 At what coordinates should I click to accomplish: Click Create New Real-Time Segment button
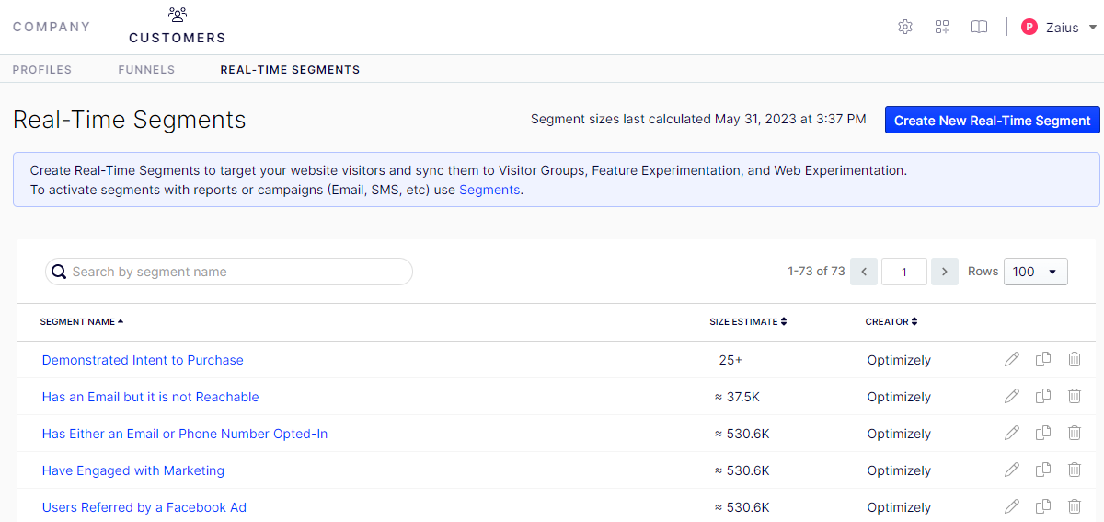(x=992, y=121)
